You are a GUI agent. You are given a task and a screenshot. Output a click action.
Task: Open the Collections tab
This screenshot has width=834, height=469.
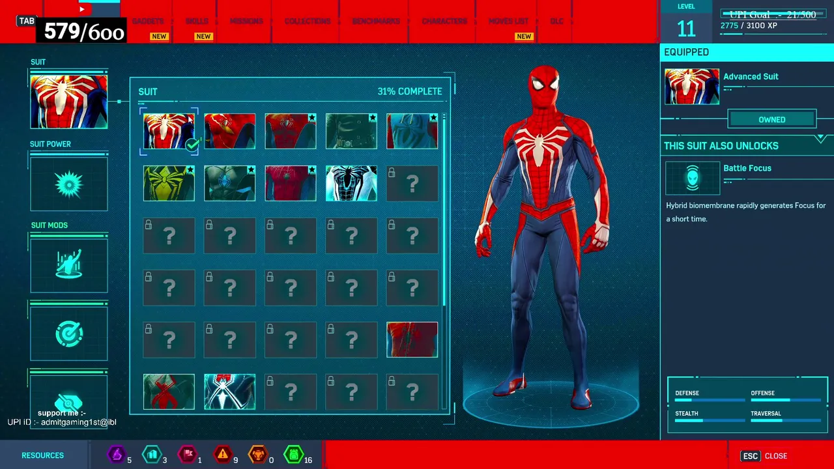tap(308, 21)
